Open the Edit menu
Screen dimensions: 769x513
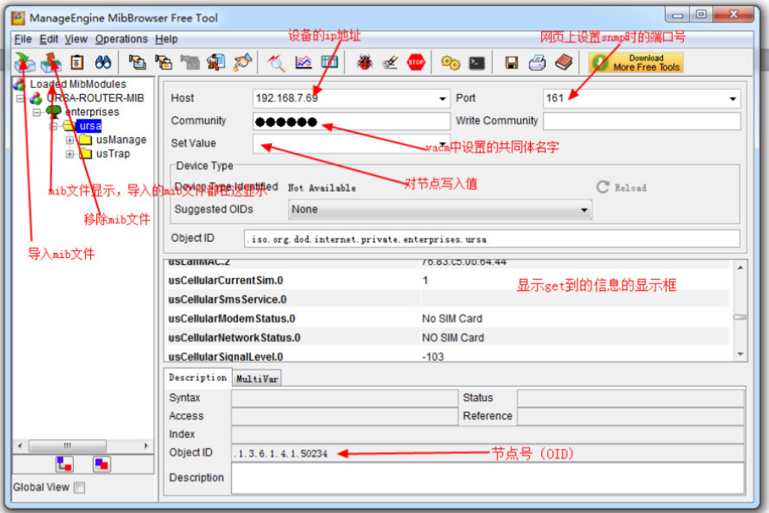click(x=49, y=40)
